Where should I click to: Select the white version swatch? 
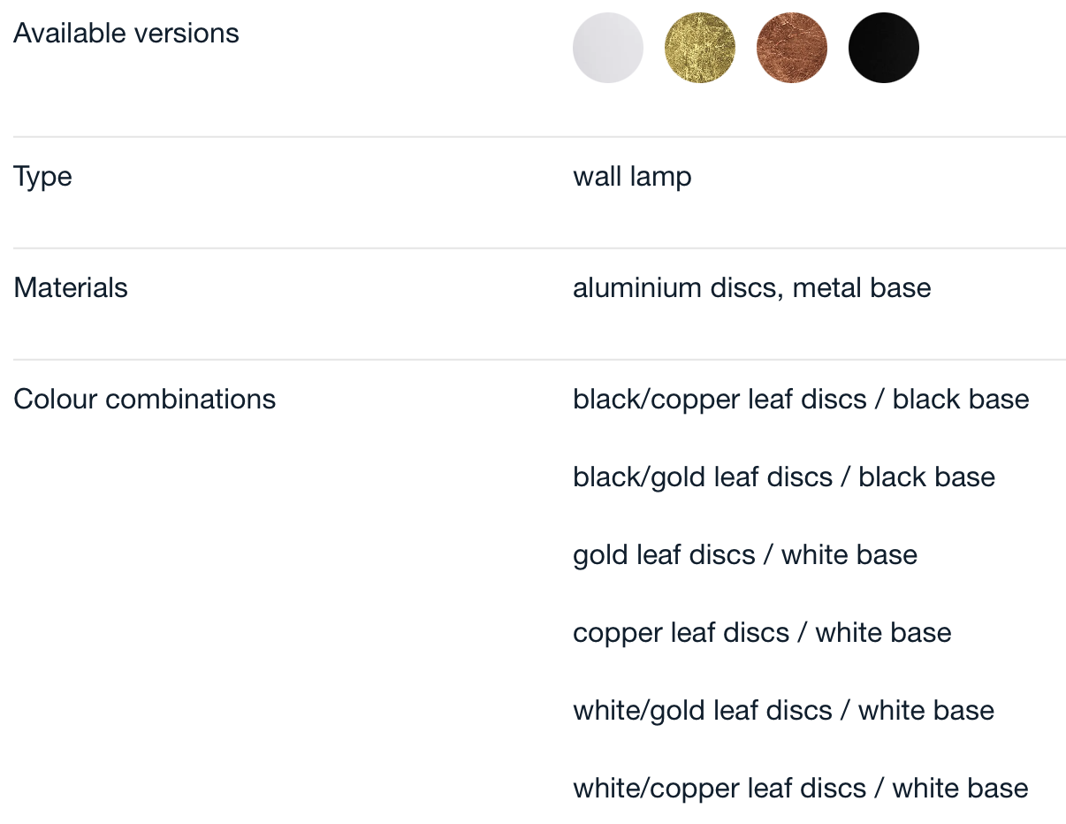[x=608, y=48]
